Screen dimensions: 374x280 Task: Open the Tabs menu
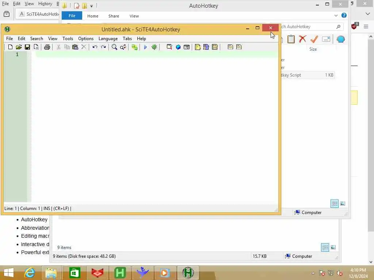coord(127,39)
